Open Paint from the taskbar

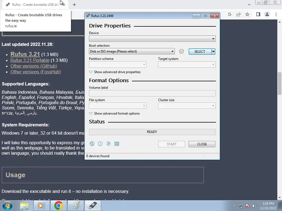(x=76, y=206)
